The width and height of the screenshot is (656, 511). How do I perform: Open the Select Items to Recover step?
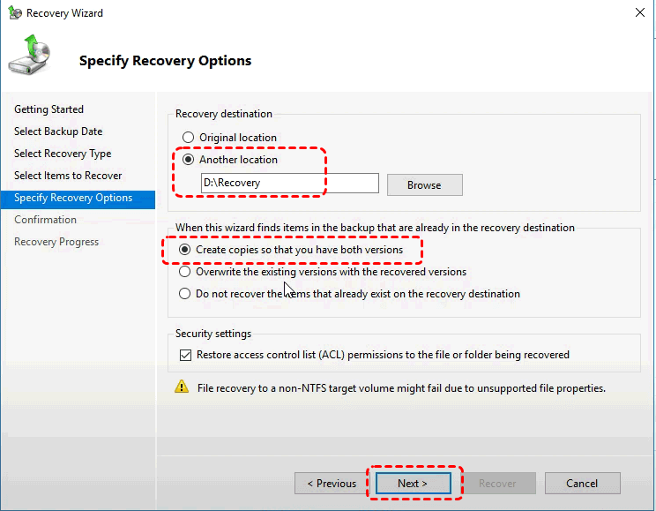point(68,176)
